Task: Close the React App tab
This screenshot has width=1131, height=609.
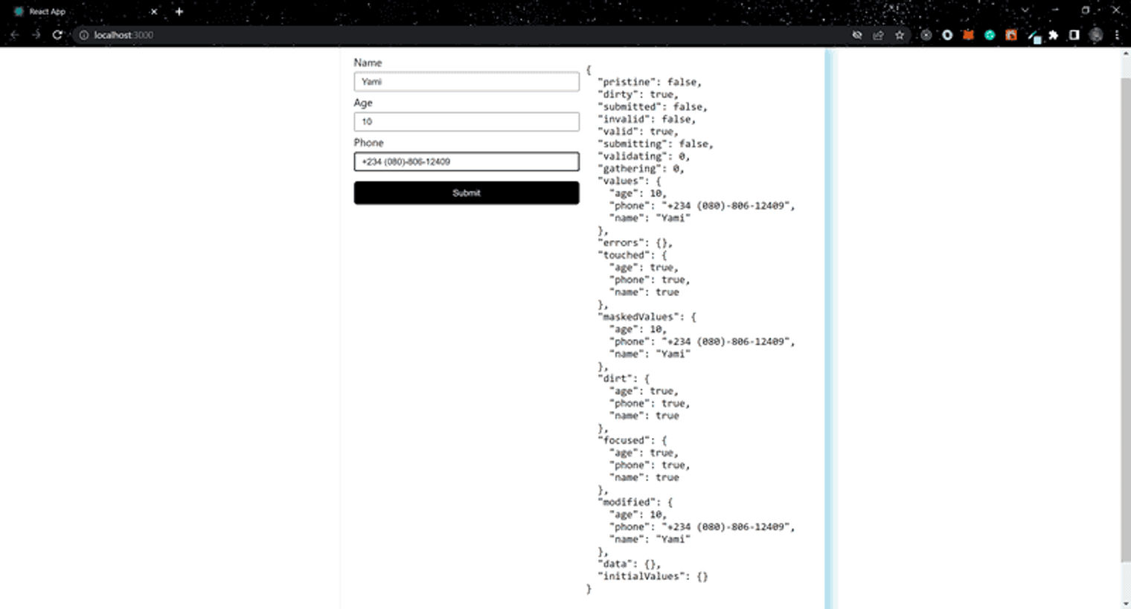Action: point(154,11)
